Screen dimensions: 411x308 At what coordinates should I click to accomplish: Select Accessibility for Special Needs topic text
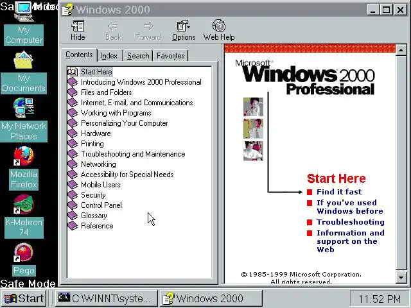(x=127, y=175)
